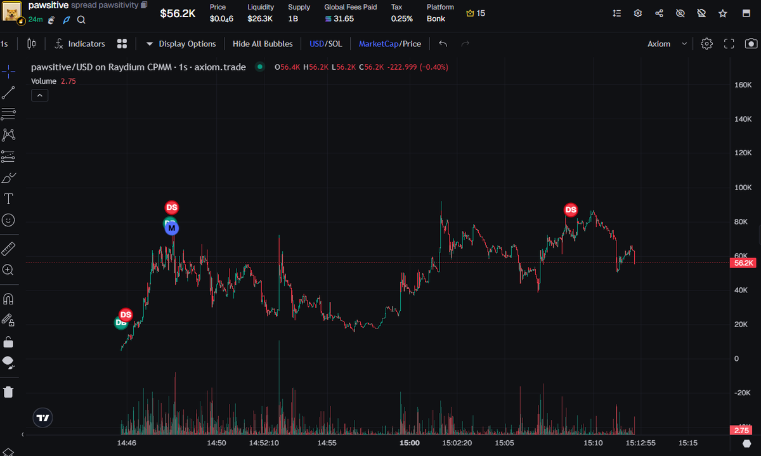Open the Fibonacci retracement tool
The image size is (761, 456).
pos(9,114)
